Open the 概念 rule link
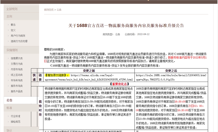This screenshot has width=218, height=132. (13, 25)
